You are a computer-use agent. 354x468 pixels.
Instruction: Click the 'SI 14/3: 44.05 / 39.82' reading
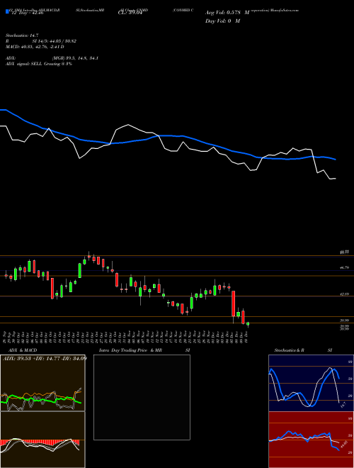(x=55, y=41)
